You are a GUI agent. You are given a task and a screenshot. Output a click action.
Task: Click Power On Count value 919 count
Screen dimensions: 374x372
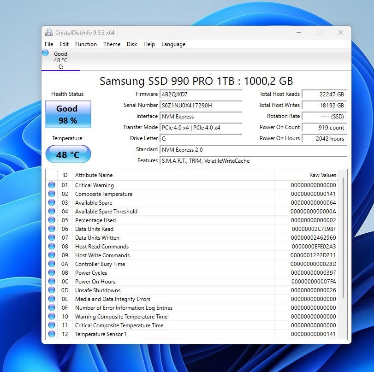pos(324,127)
